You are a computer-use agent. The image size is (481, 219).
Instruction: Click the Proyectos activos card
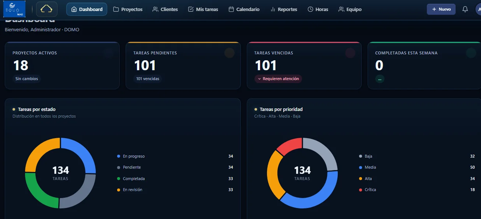coord(62,65)
